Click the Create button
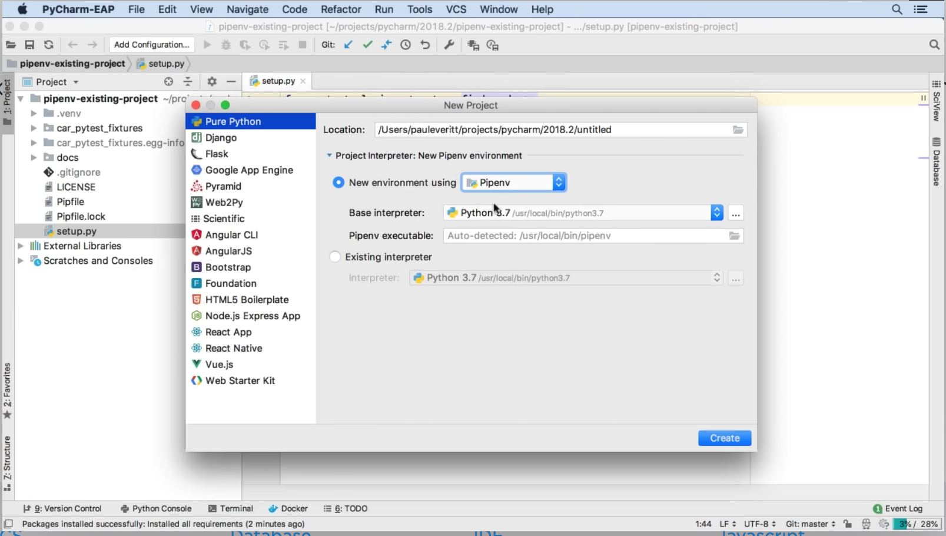Screen dimensions: 946x536 pyautogui.click(x=725, y=438)
